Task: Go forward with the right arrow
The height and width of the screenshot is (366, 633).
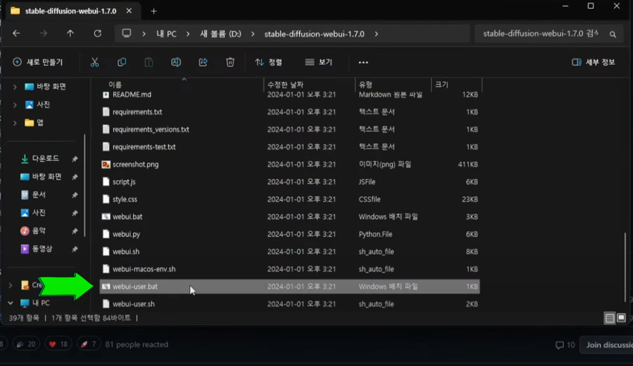Action: point(43,34)
